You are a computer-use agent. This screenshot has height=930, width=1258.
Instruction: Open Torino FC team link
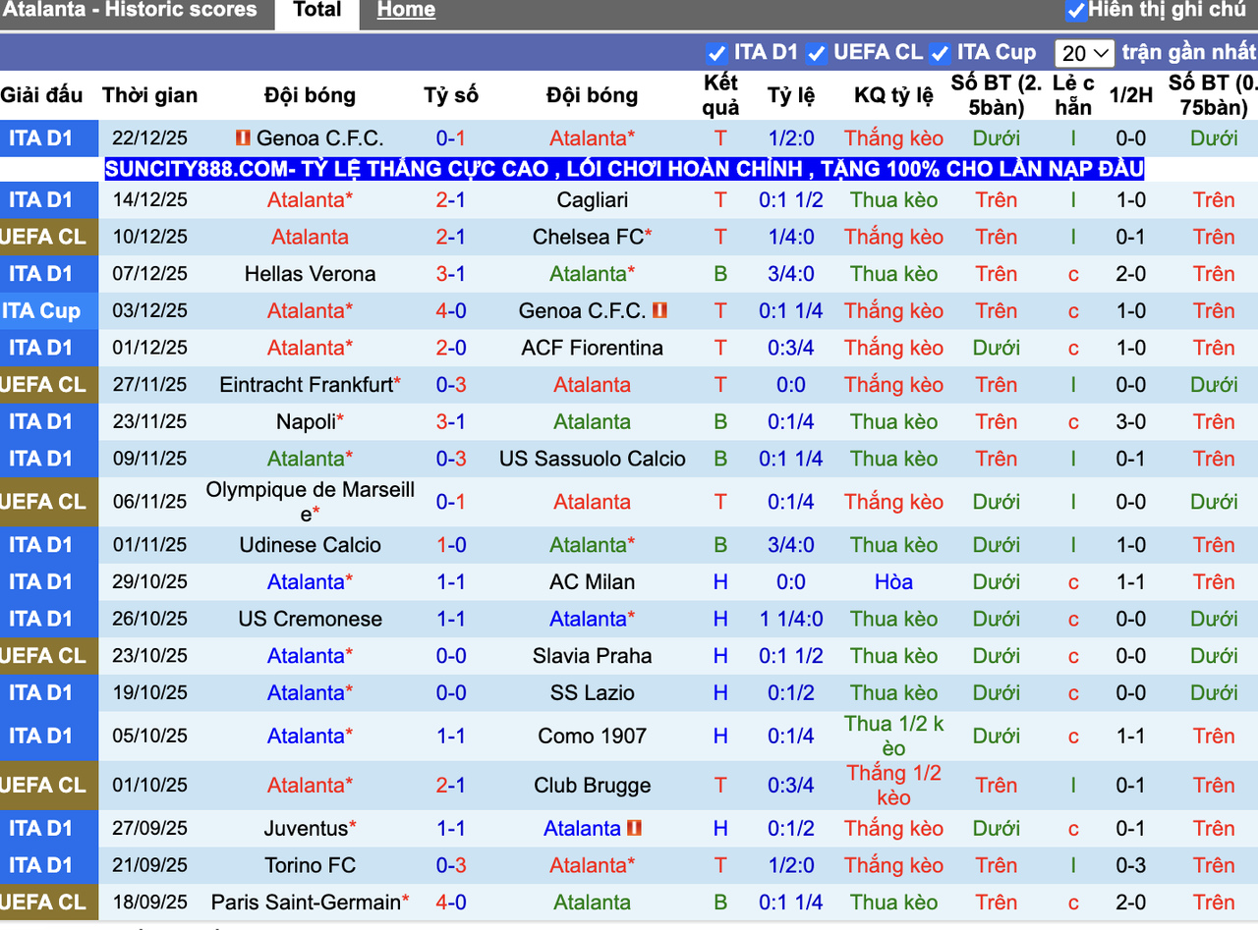click(310, 866)
